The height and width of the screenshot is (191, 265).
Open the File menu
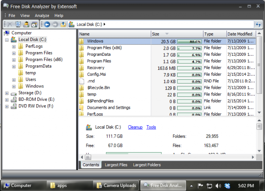click(x=12, y=16)
